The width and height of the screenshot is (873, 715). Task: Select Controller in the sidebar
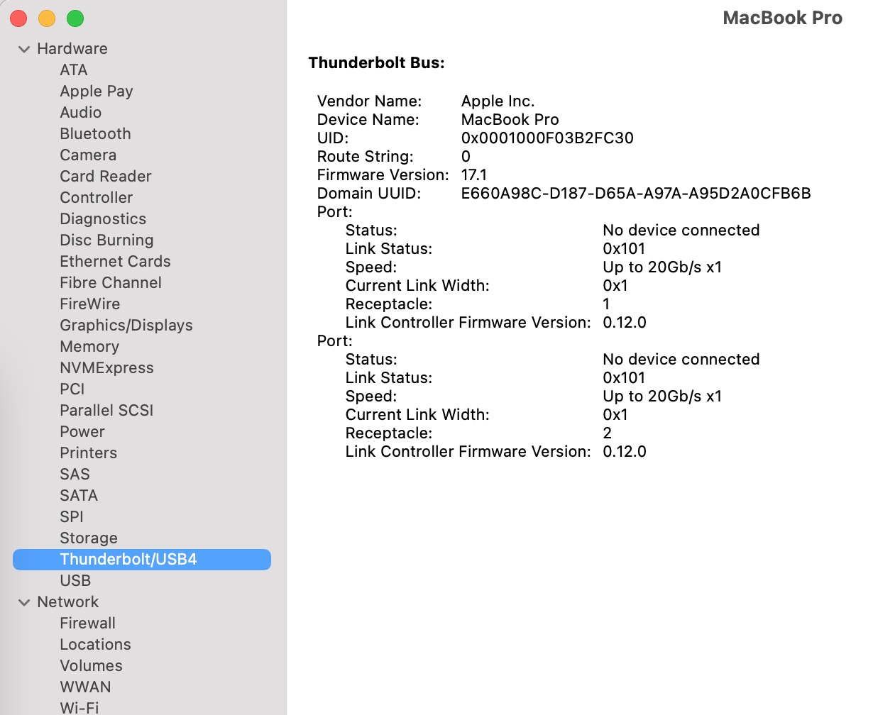coord(97,198)
